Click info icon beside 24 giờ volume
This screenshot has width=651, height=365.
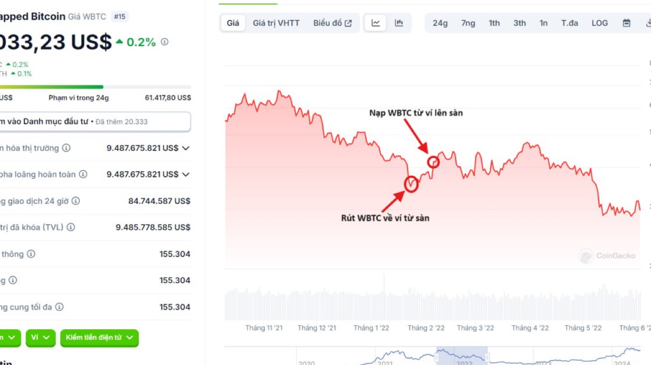point(75,201)
